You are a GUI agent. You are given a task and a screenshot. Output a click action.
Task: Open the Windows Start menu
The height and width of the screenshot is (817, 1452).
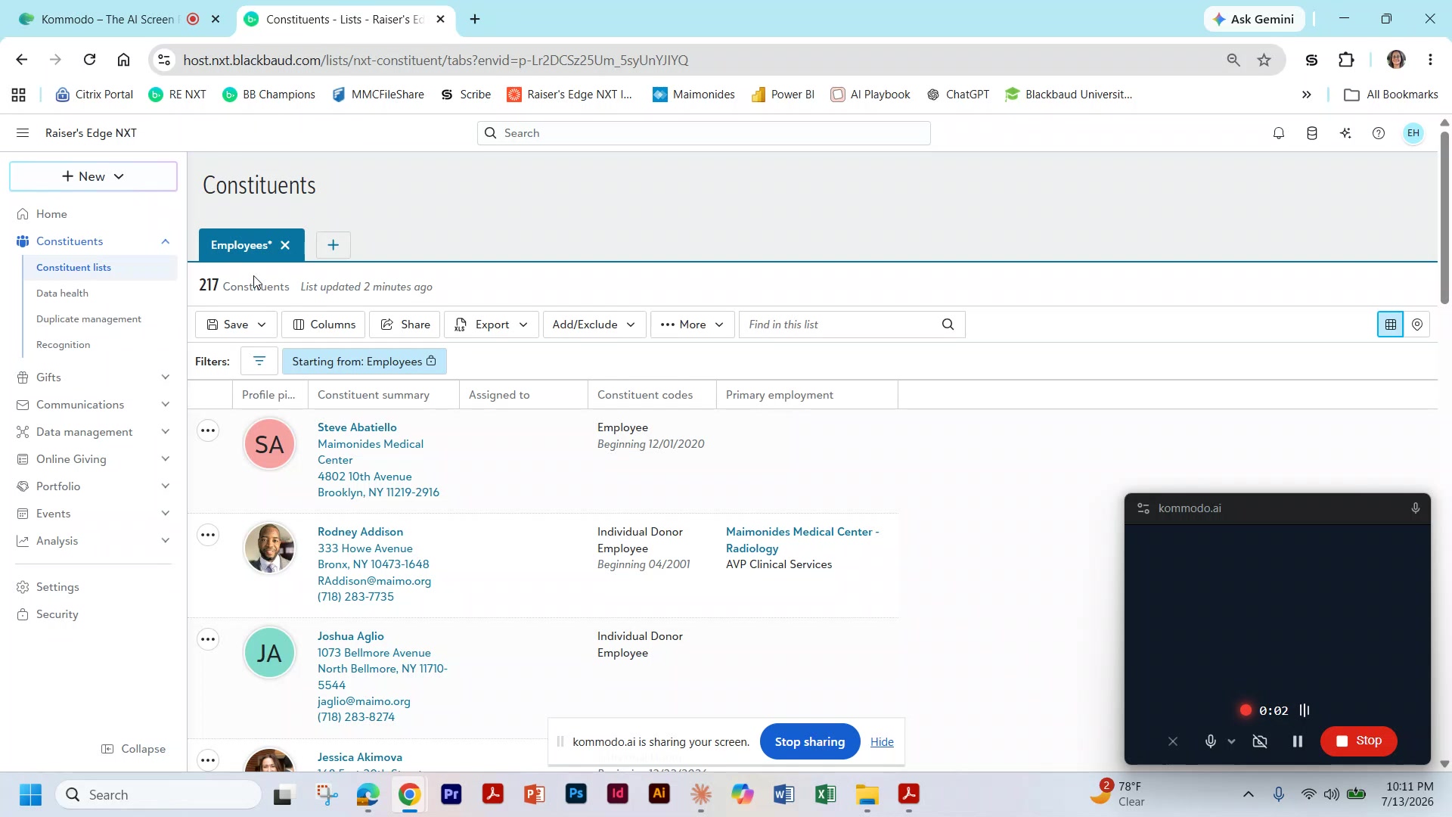[x=31, y=794]
